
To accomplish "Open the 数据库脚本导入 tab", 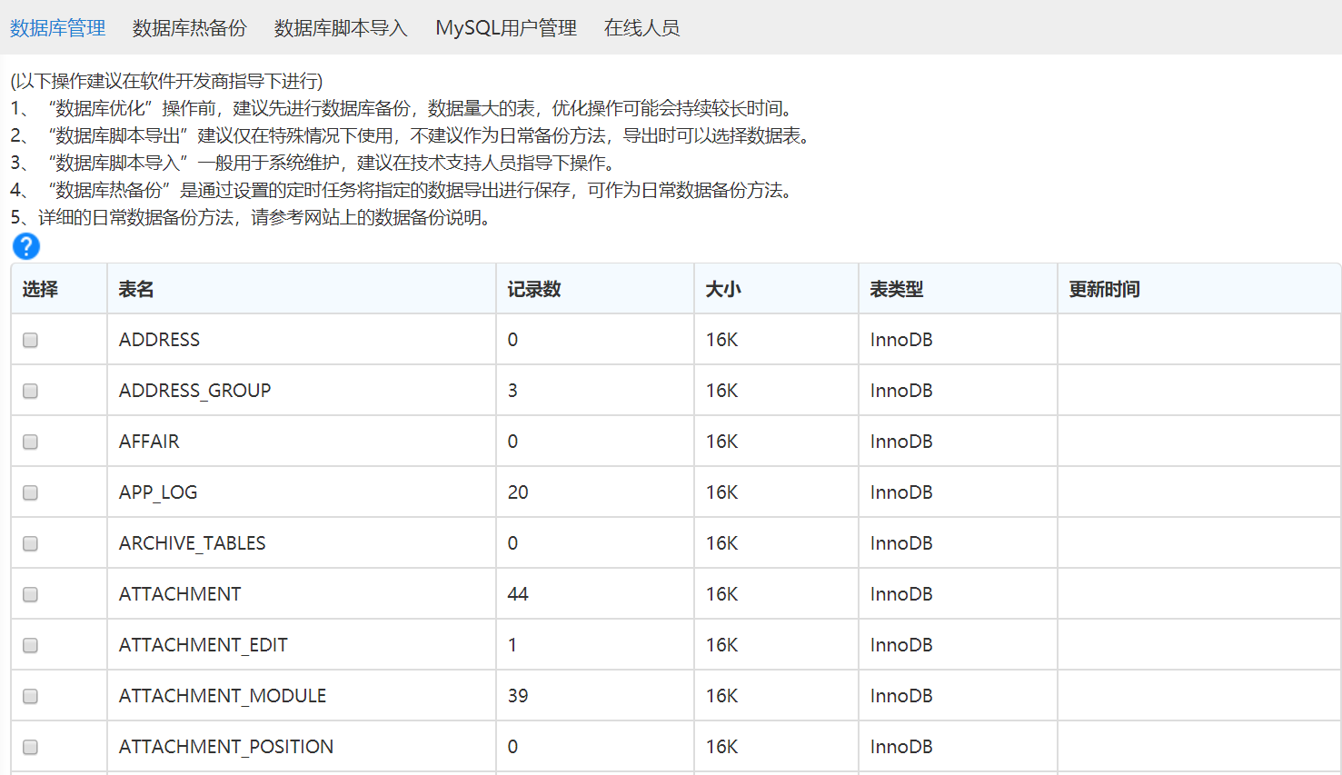I will point(341,28).
